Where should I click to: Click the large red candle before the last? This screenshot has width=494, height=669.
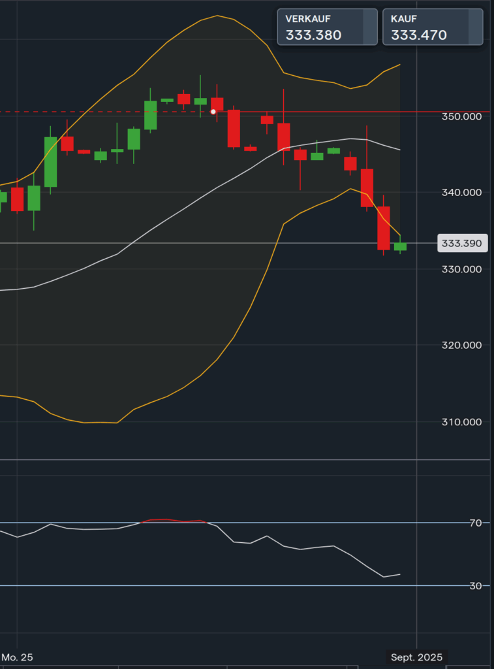click(x=383, y=228)
